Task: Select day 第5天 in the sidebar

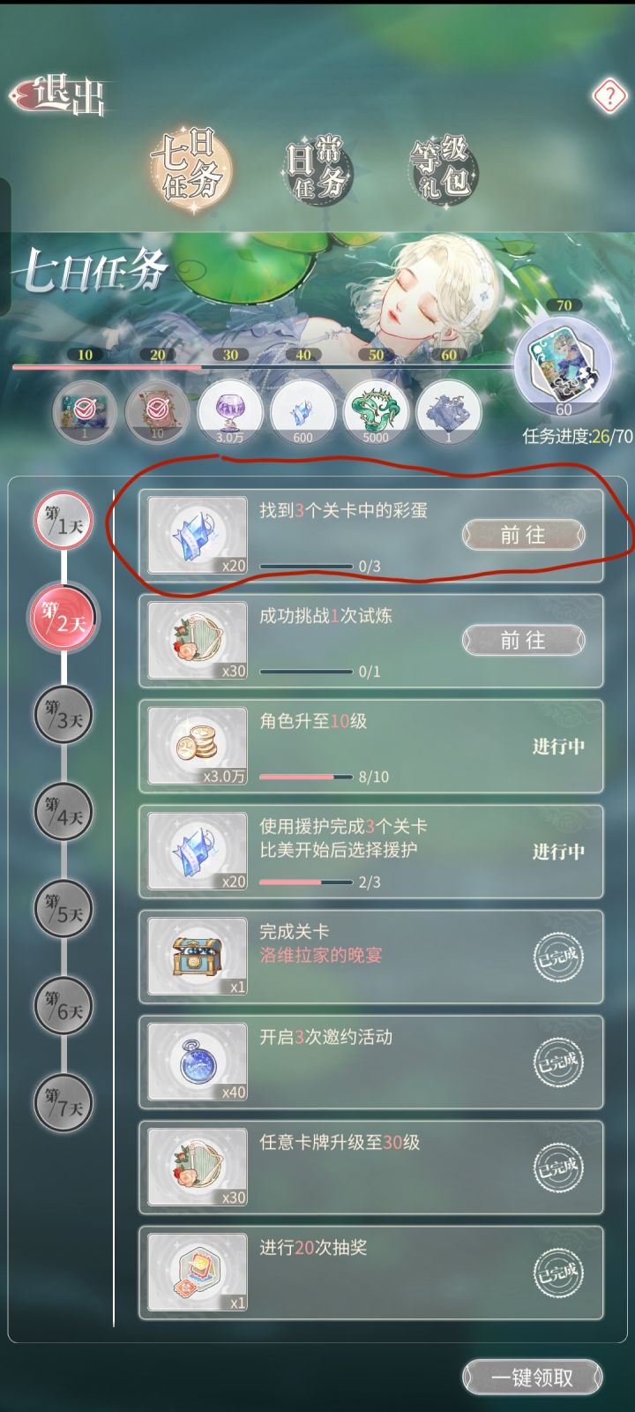Action: pos(64,911)
